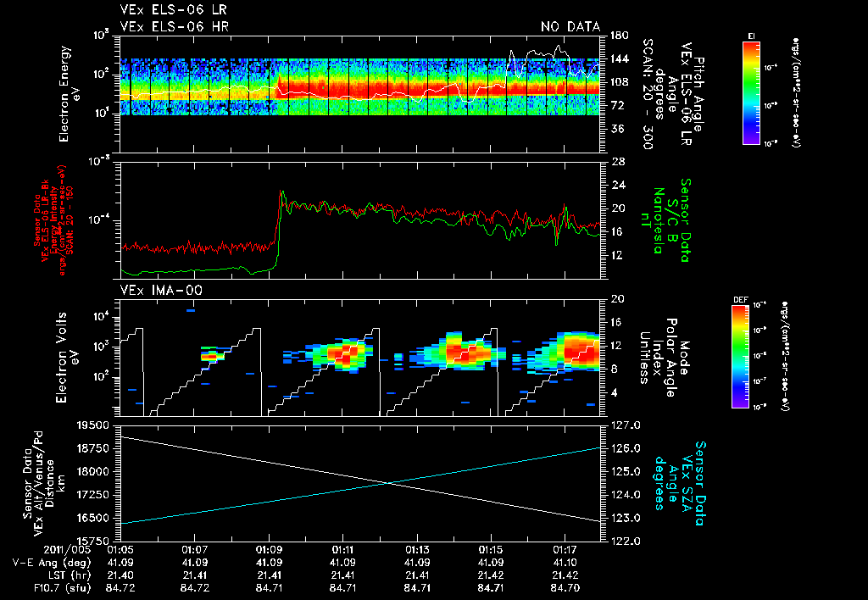Click the F10.7 value 84.70
Image resolution: width=868 pixels, height=600 pixels.
[x=565, y=588]
